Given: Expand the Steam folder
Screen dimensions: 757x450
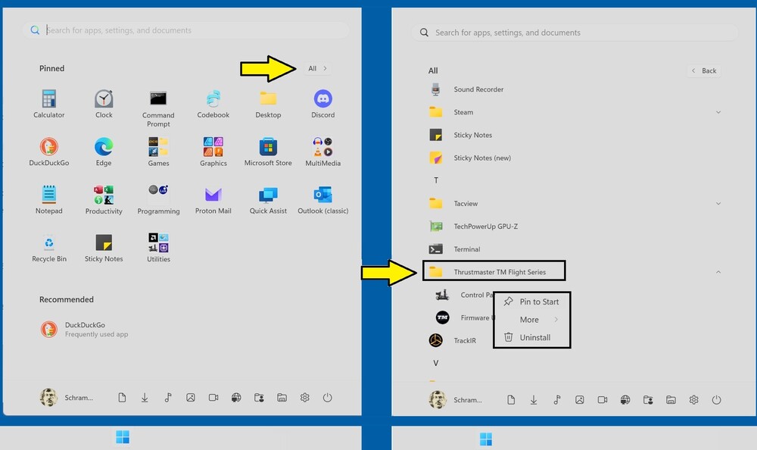Looking at the screenshot, I should click(x=718, y=111).
